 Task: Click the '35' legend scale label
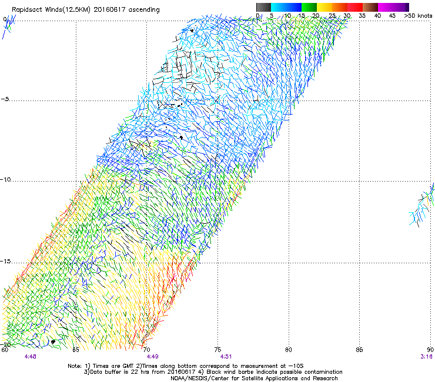362,16
